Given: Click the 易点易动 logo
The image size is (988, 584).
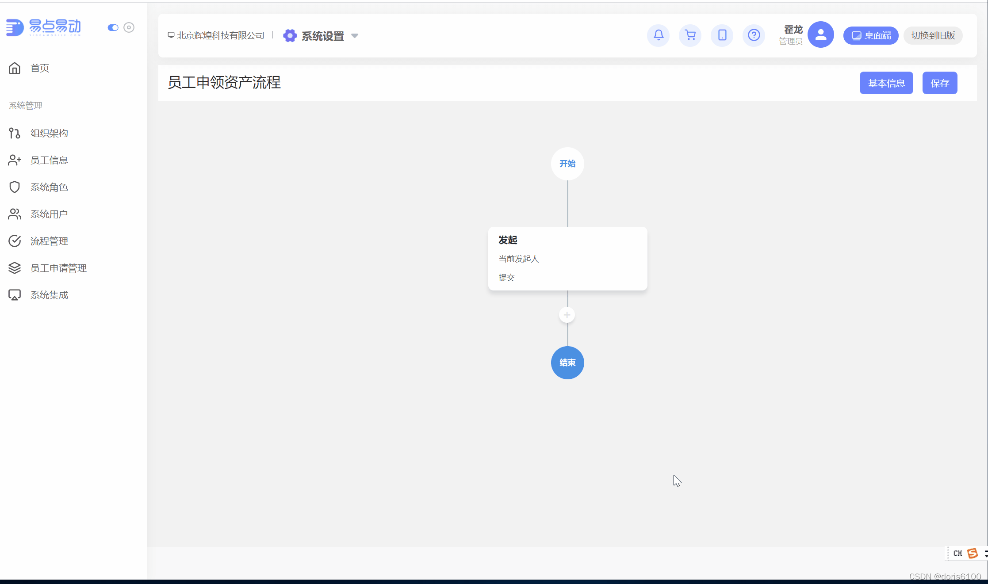Looking at the screenshot, I should (43, 27).
